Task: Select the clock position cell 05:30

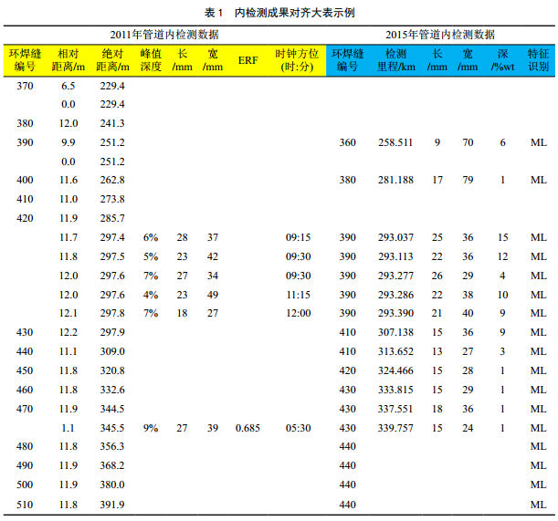Action: [x=299, y=428]
